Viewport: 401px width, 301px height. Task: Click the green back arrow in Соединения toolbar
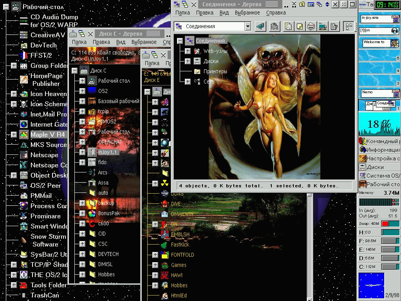pyautogui.click(x=260, y=26)
